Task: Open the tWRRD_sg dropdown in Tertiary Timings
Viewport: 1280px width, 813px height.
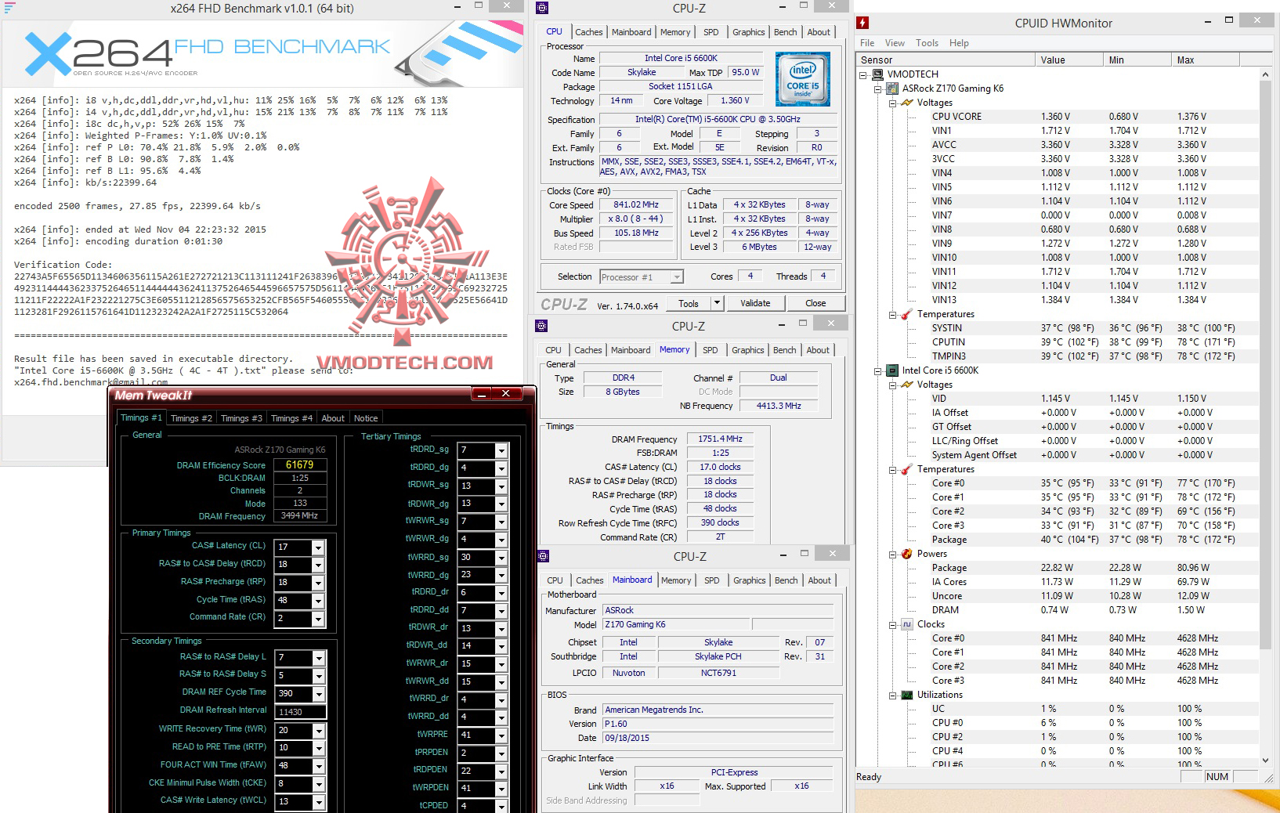Action: [501, 558]
